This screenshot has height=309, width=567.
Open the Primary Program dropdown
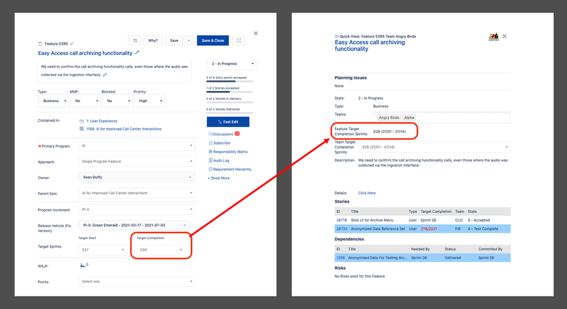pos(137,145)
